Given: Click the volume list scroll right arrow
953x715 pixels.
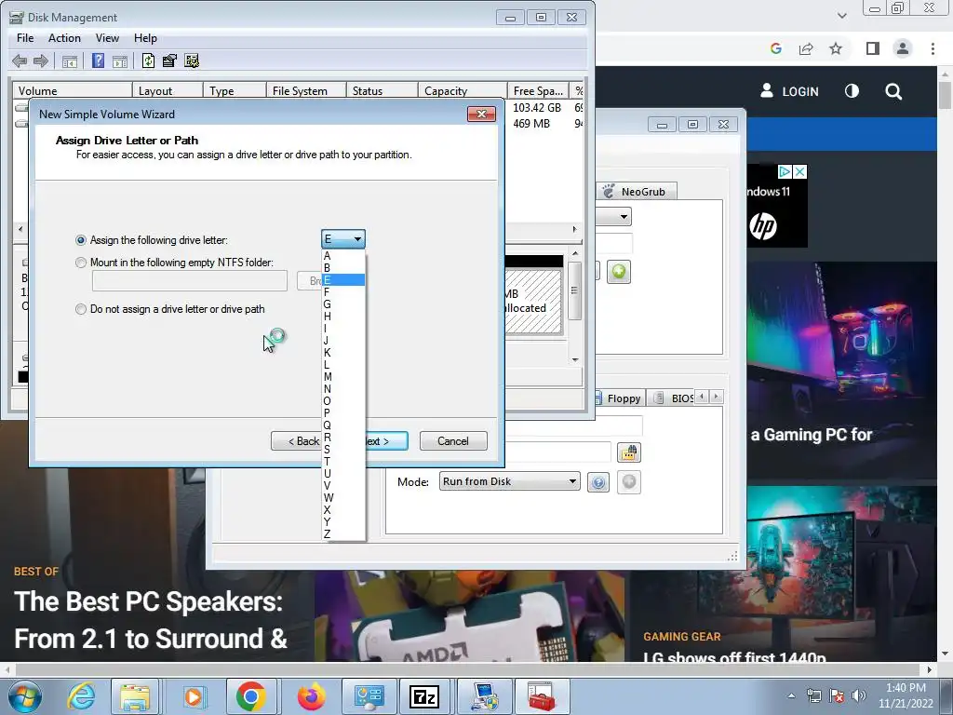Looking at the screenshot, I should 574,229.
